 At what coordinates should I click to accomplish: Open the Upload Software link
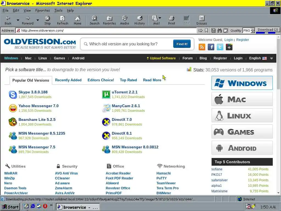161,58
